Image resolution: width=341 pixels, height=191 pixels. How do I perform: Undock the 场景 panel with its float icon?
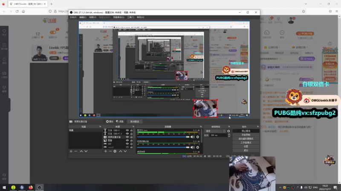(x=100, y=126)
